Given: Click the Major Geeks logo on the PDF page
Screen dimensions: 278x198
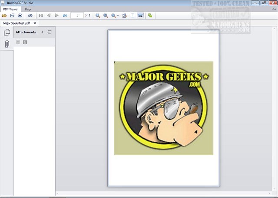Looking at the screenshot, I should pyautogui.click(x=164, y=108).
